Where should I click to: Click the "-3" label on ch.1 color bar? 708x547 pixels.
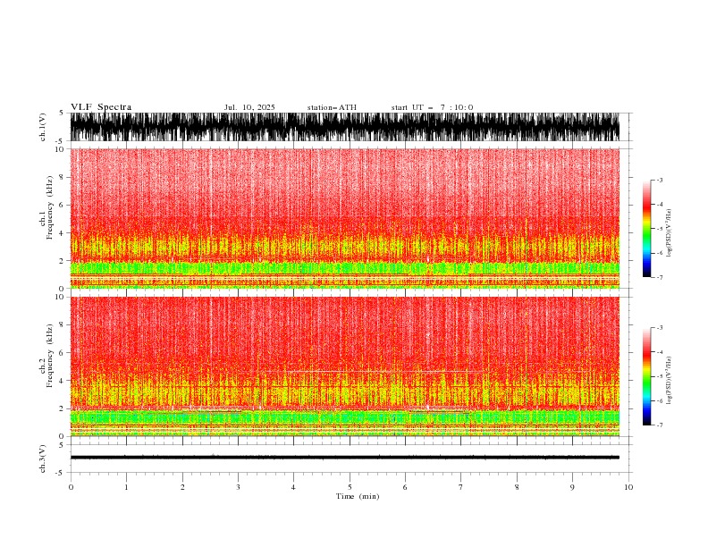(660, 180)
